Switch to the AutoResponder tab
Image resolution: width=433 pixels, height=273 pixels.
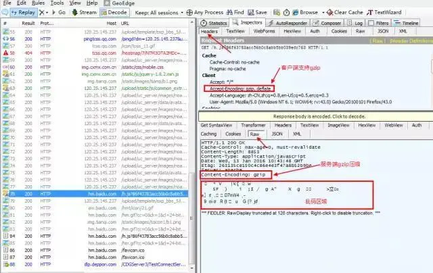pyautogui.click(x=288, y=23)
